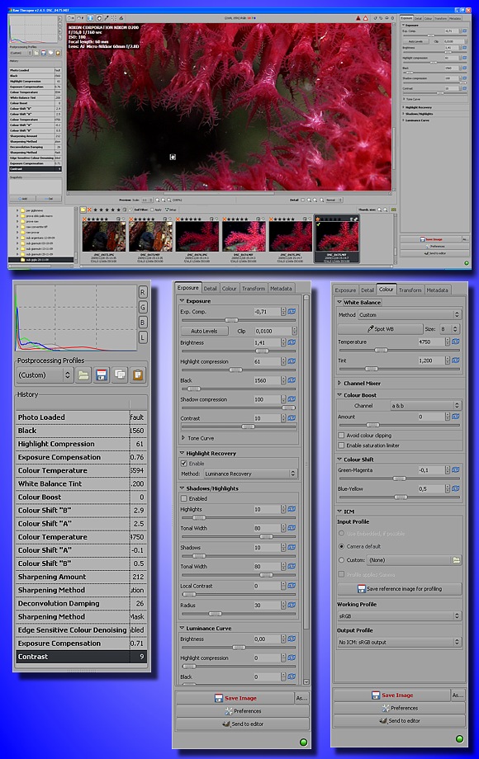The height and width of the screenshot is (759, 479).
Task: Open Working Profile sRGB dropdown
Action: (x=399, y=616)
